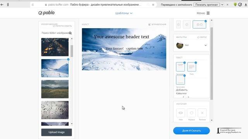Select the wide landscape size icon
This screenshot has height=139, width=248.
[x=199, y=24]
